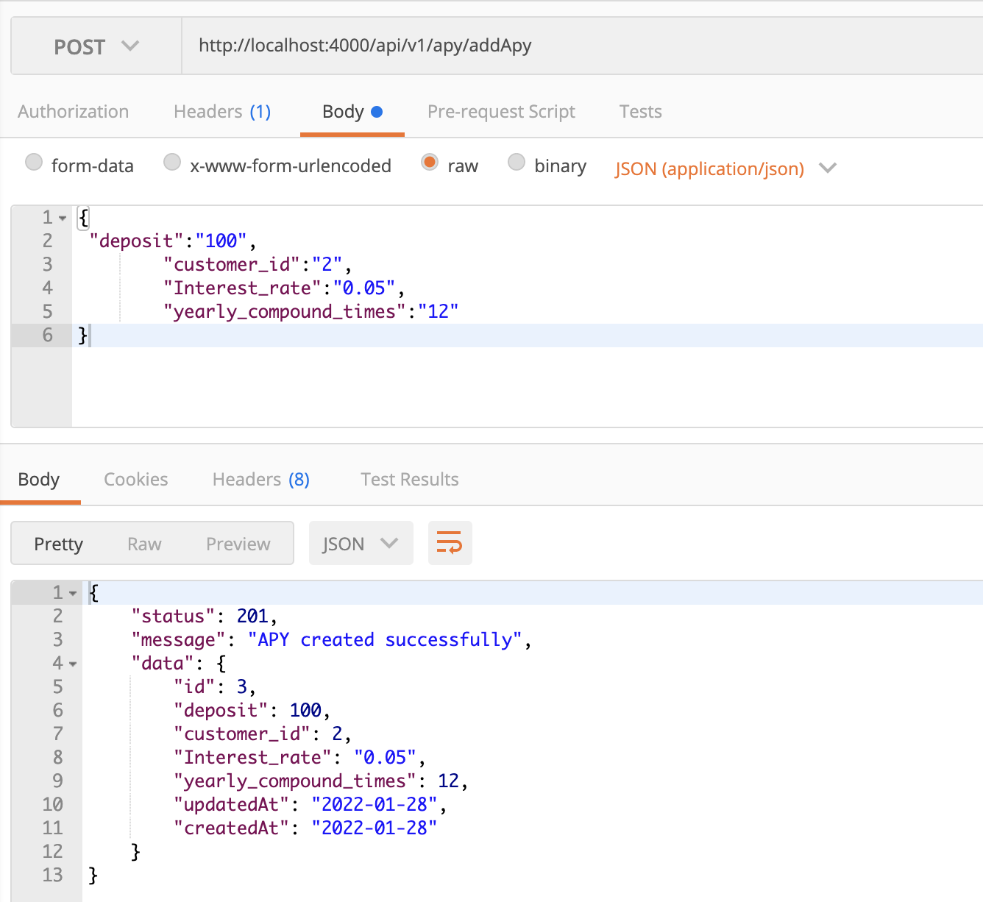Choose the binary body option
Image resolution: width=983 pixels, height=902 pixels.
pos(517,162)
